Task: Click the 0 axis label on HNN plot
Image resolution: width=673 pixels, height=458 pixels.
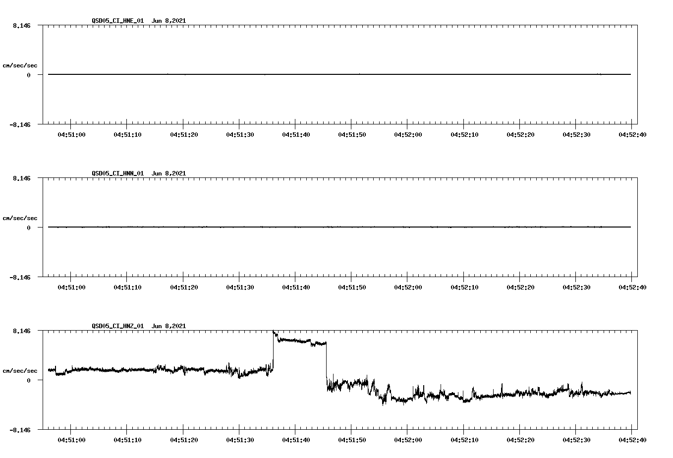Action: pyautogui.click(x=29, y=228)
